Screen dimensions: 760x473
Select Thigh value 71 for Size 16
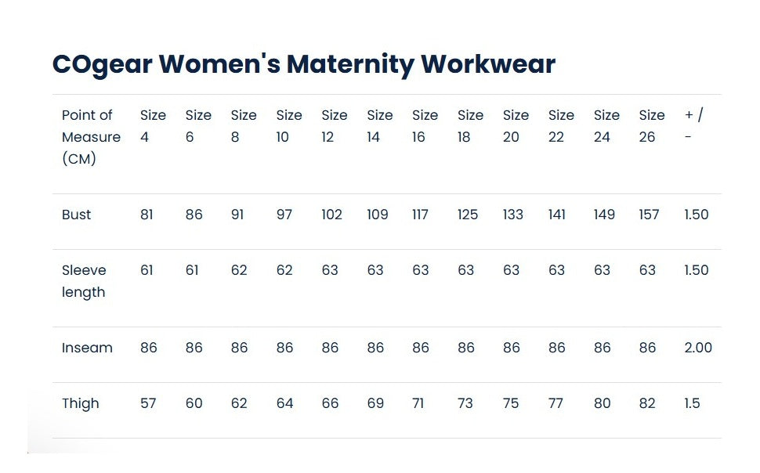click(418, 403)
